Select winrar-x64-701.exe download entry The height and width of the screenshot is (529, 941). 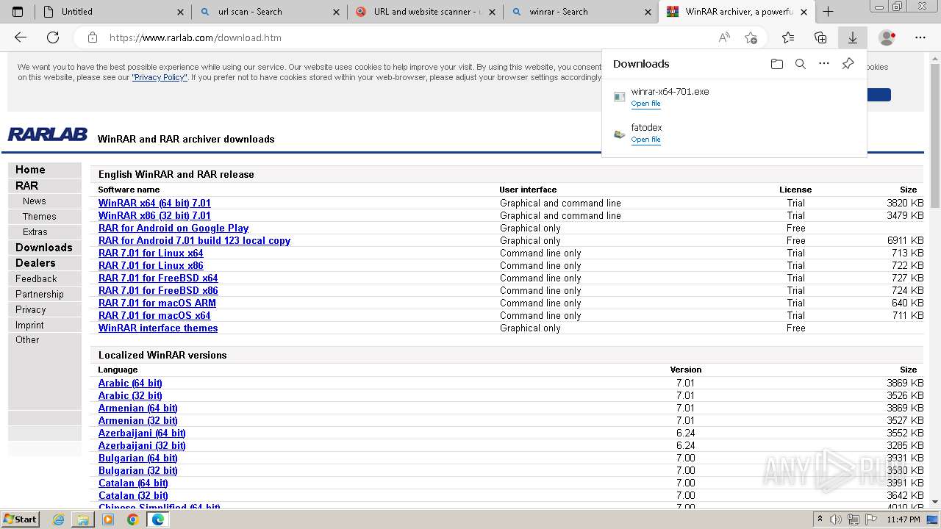(733, 97)
